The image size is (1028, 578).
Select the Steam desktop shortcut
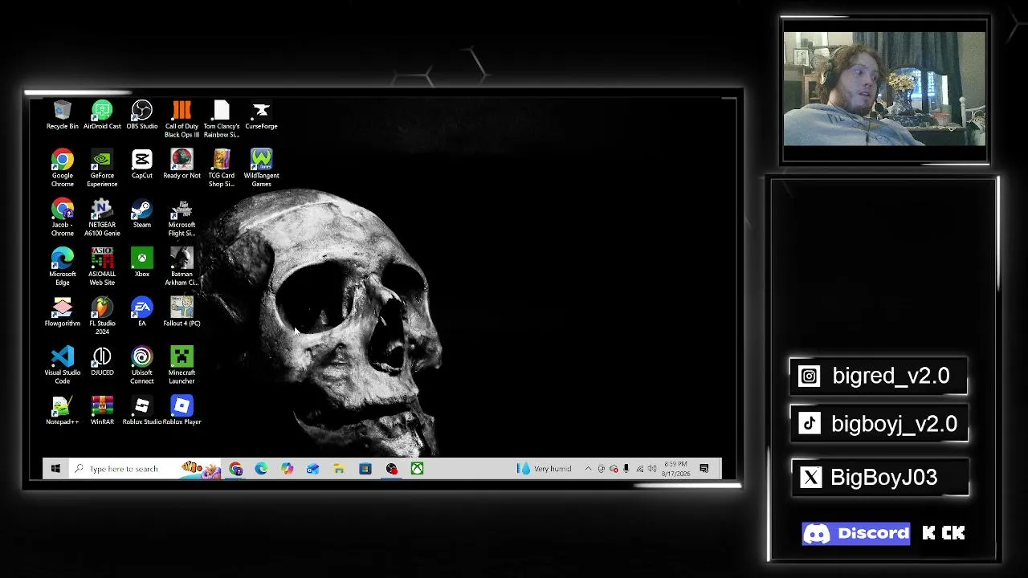pyautogui.click(x=141, y=214)
